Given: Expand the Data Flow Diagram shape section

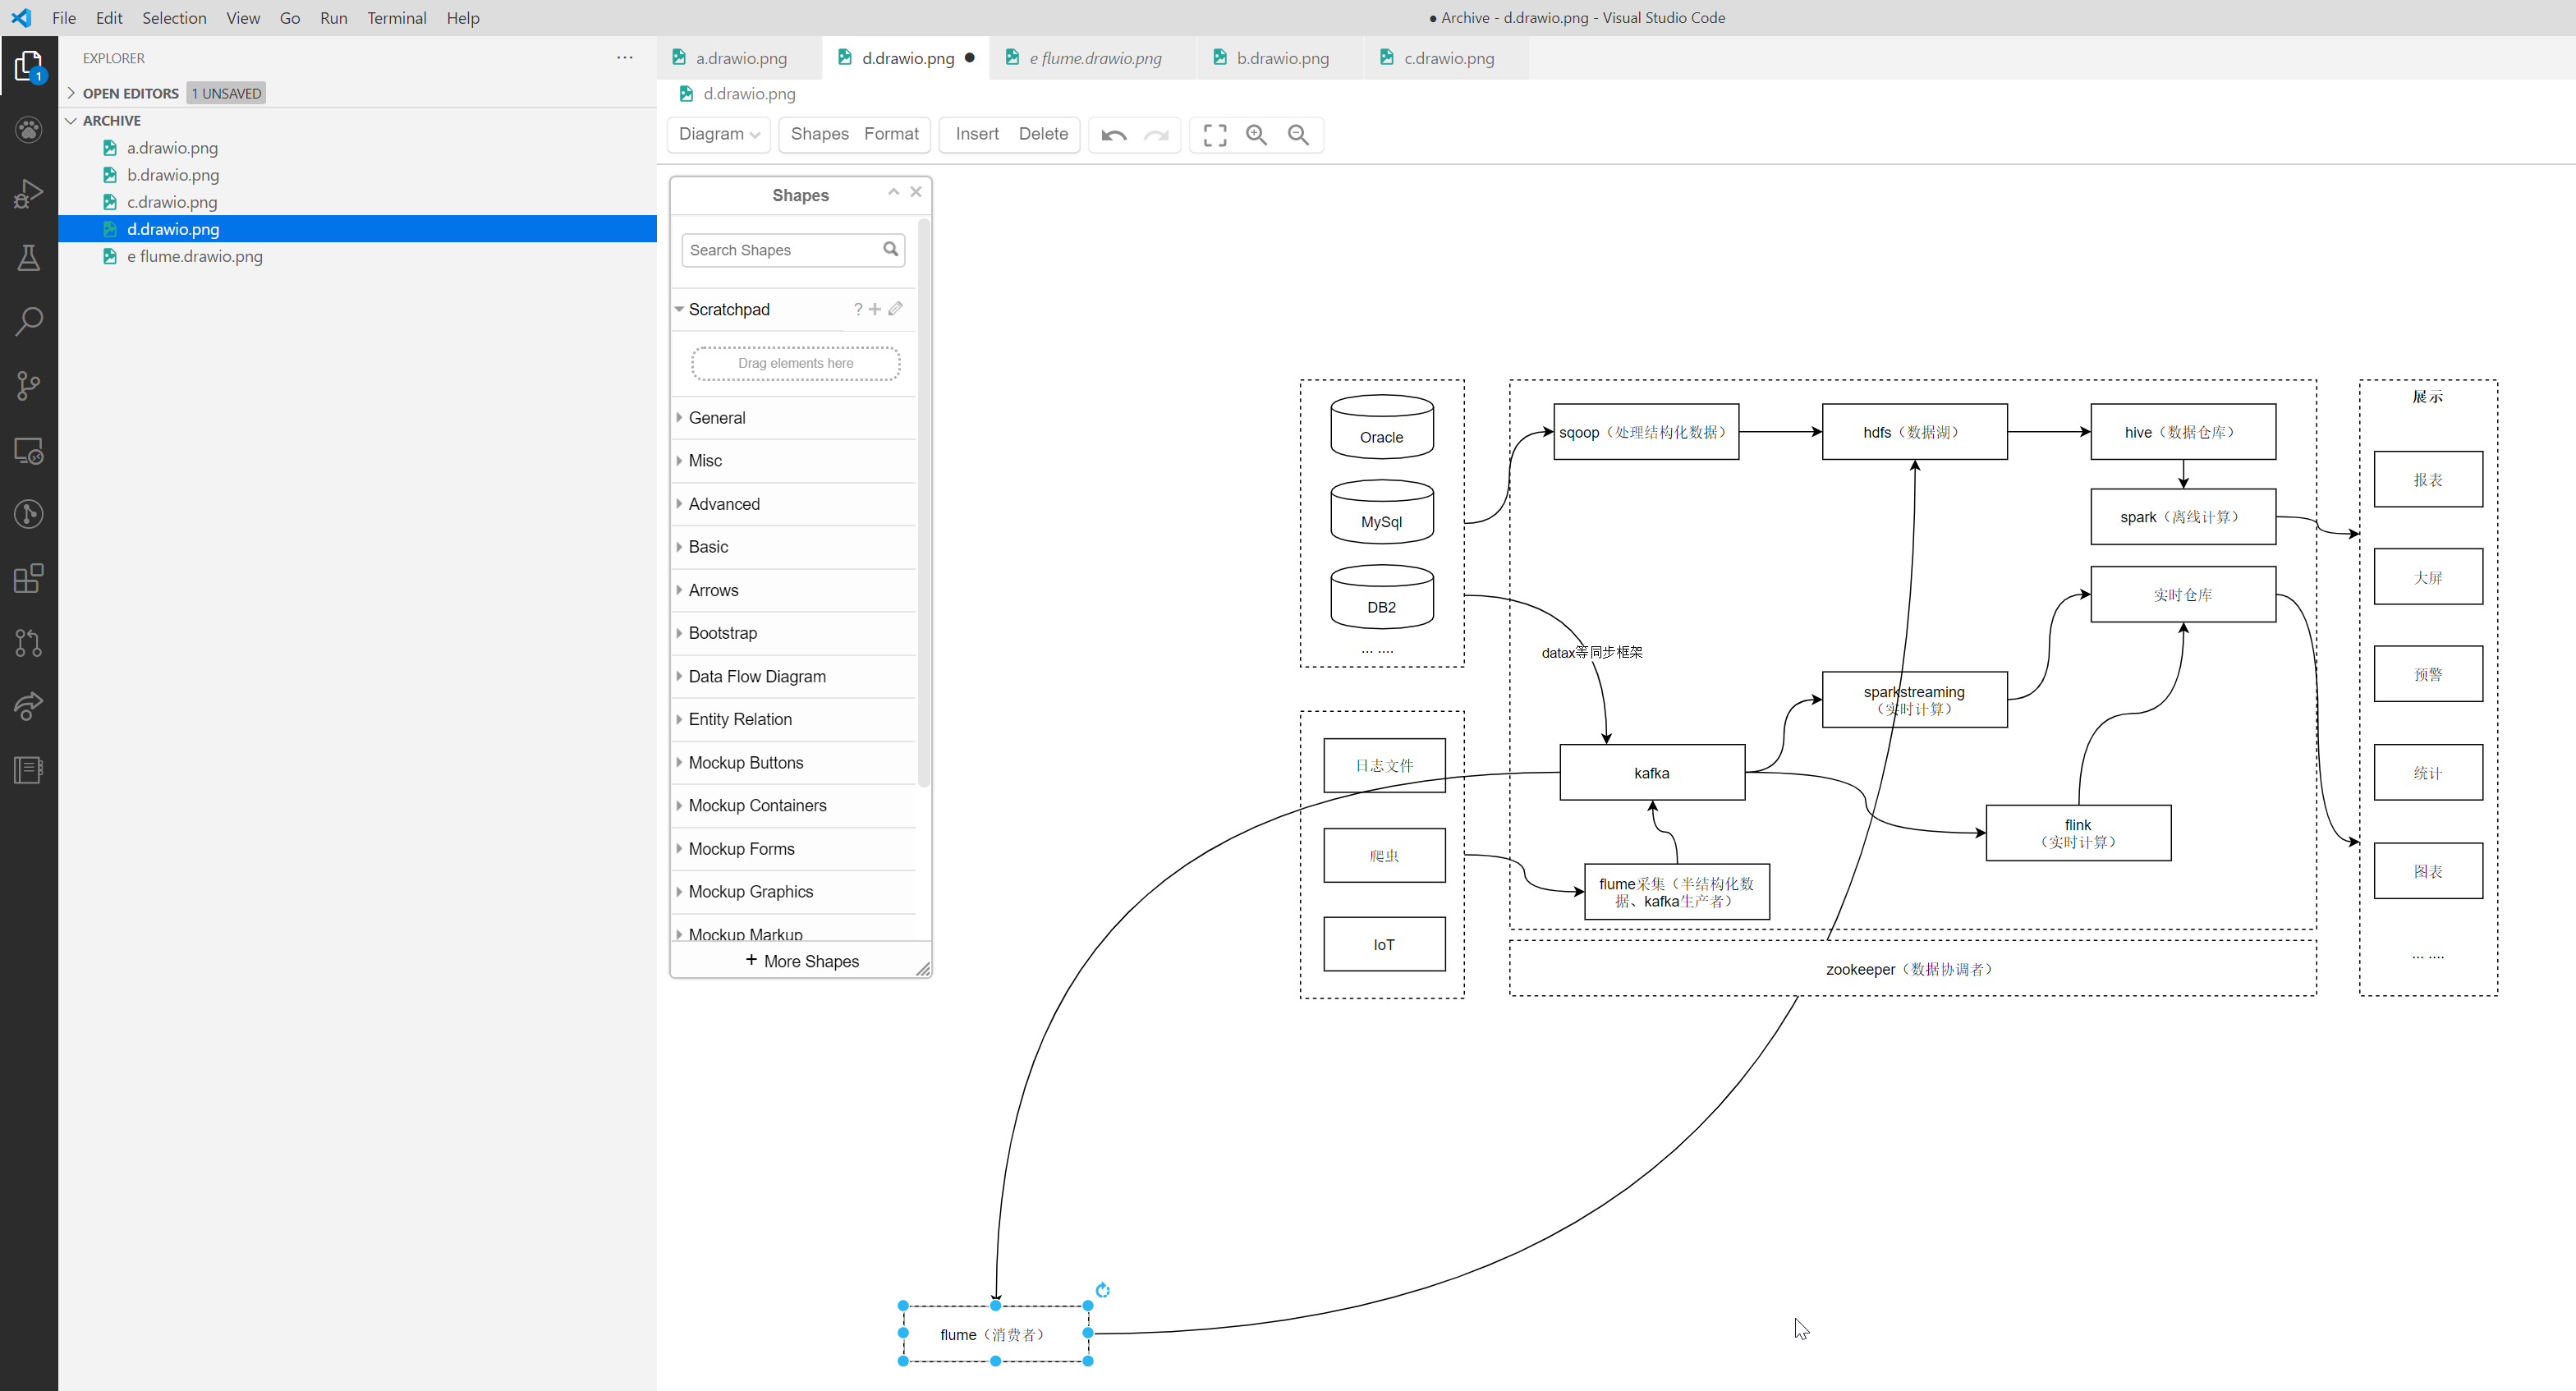Looking at the screenshot, I should click(x=757, y=676).
